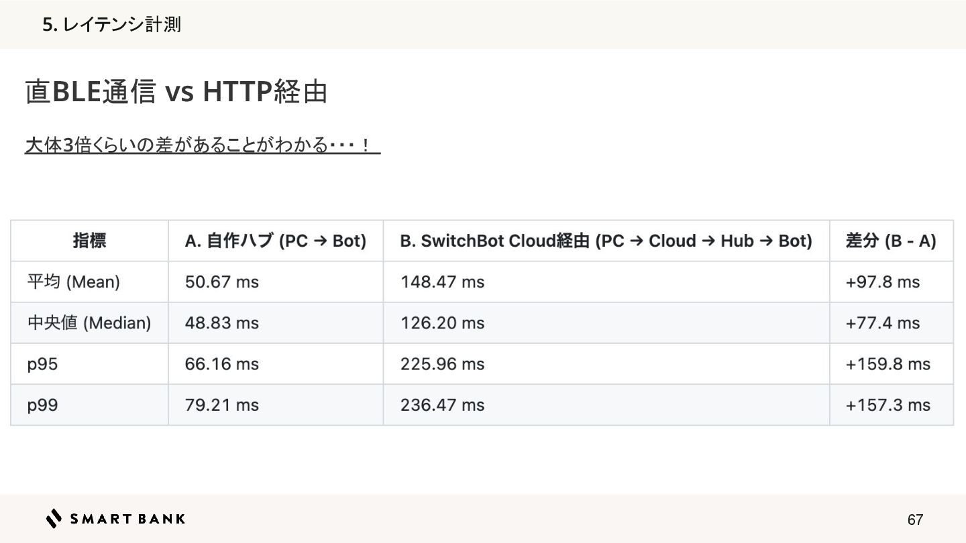Select the +77.4 ms difference cell
This screenshot has height=543, width=966.
click(x=883, y=323)
